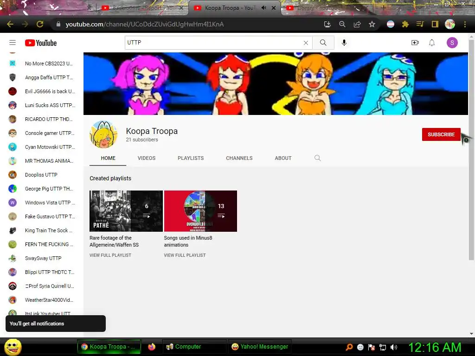475x356 pixels.
Task: Open Evil JG6666 is back subscription
Action: pyautogui.click(x=41, y=91)
